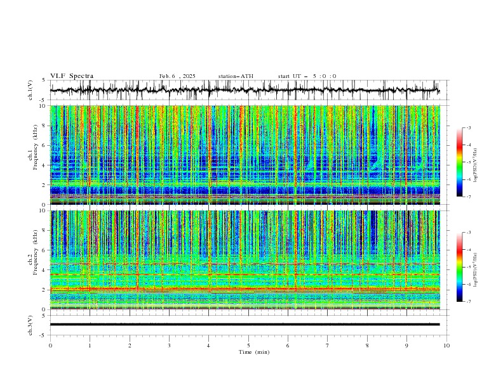Click the "6" tick on the time axis
Image resolution: width=503 pixels, height=388 pixels.
point(288,346)
